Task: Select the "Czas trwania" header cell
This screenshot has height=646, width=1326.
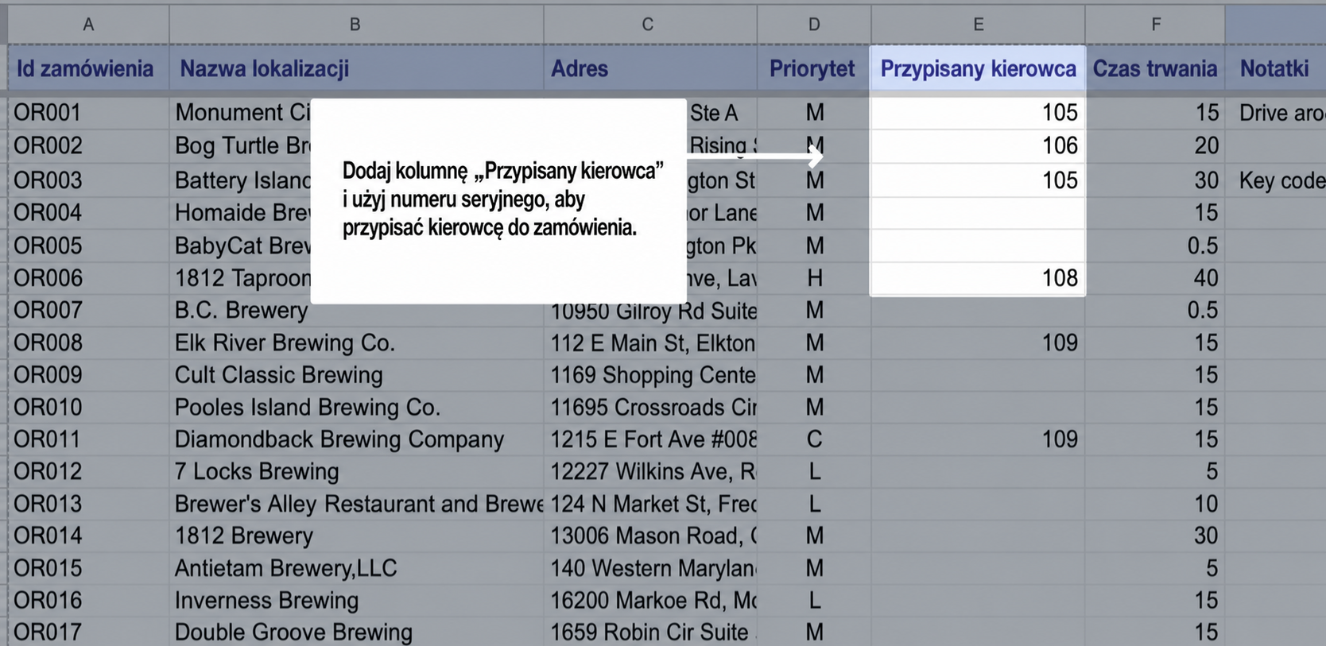Action: [x=1155, y=69]
